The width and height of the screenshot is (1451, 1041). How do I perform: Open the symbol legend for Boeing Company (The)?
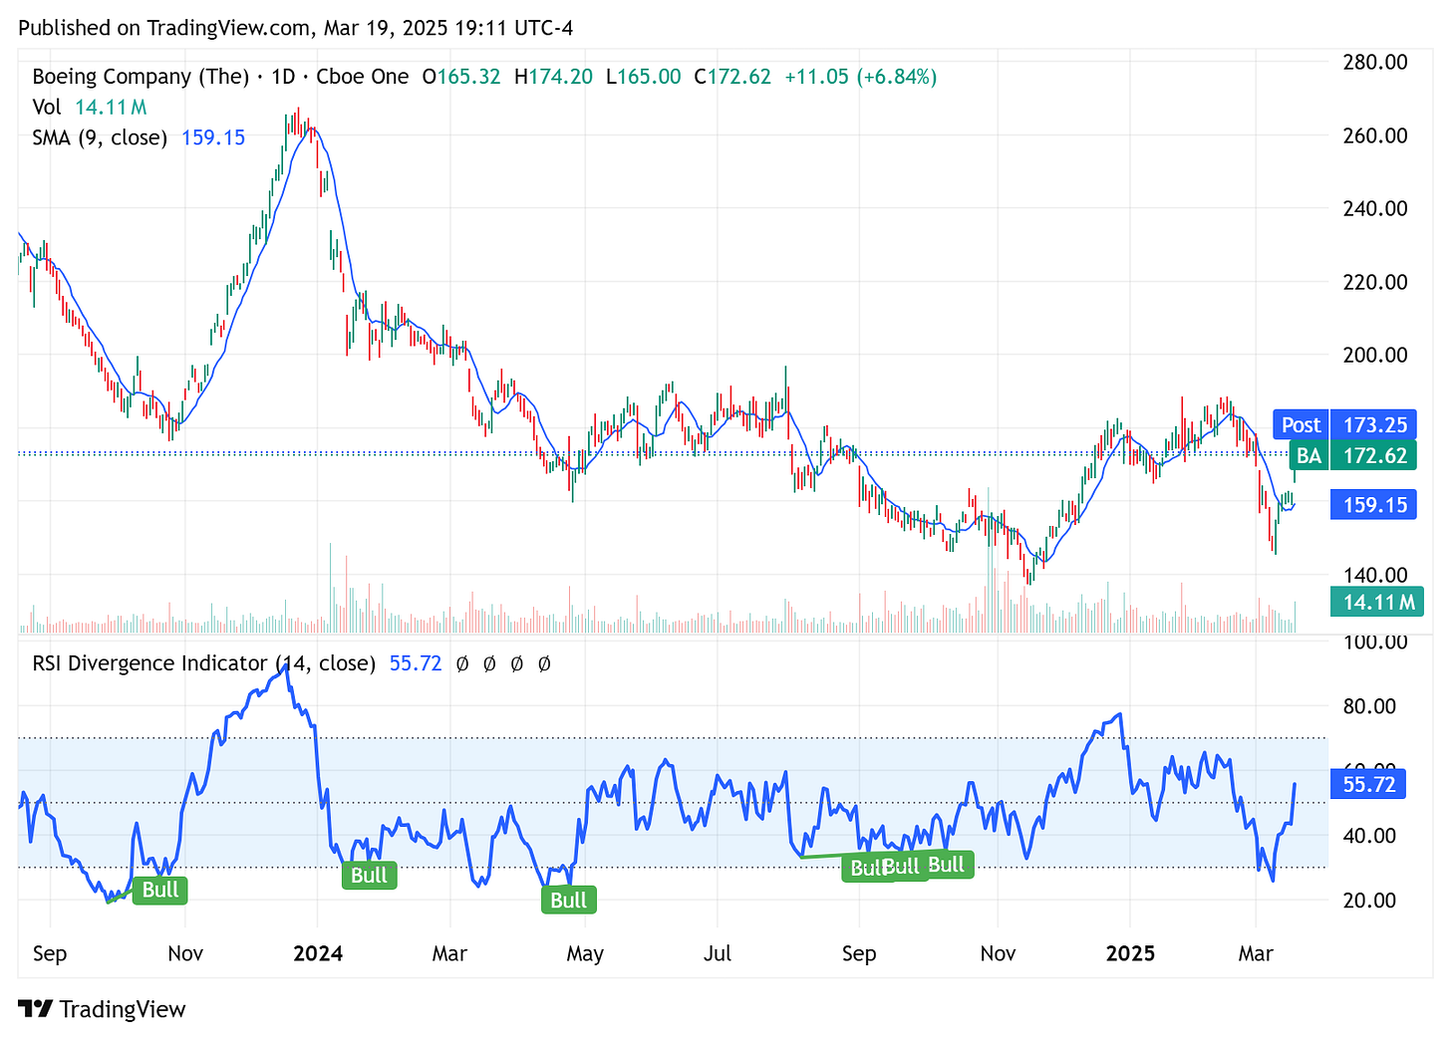coord(139,76)
